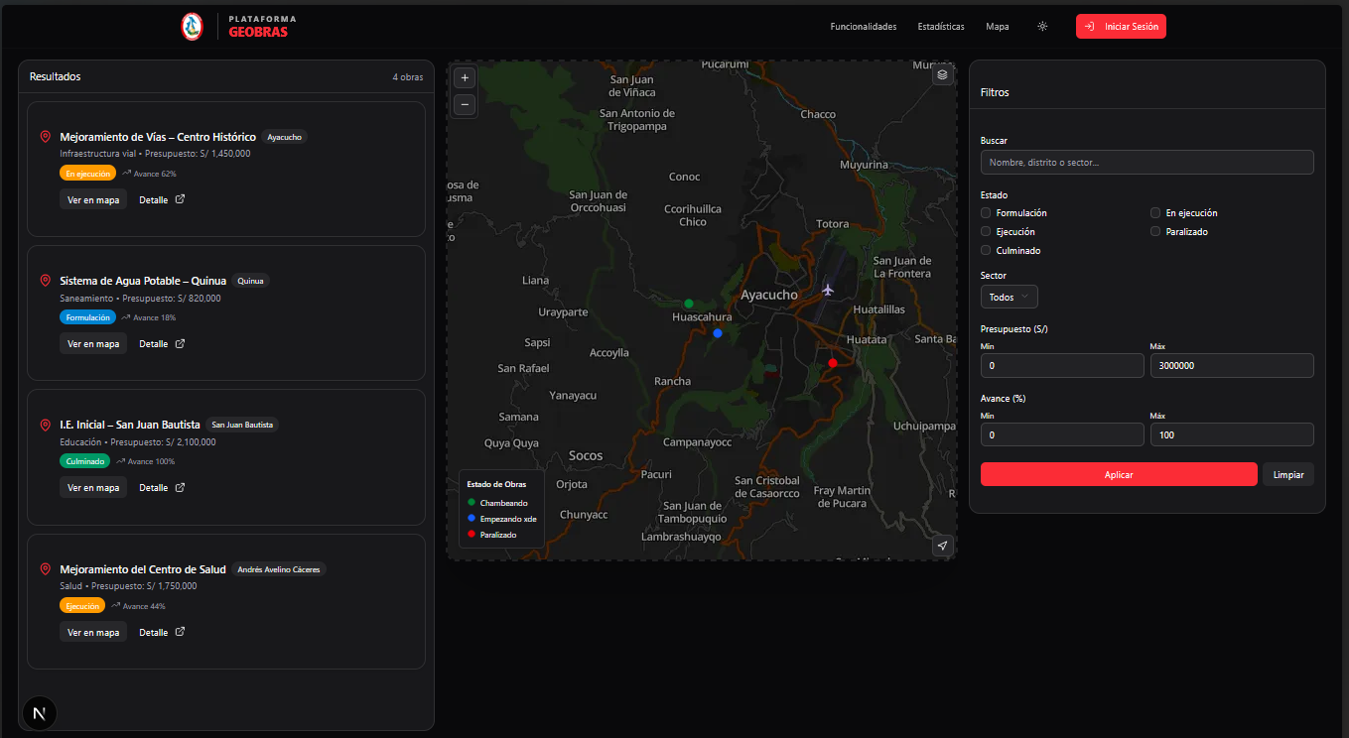Go to Funcionalidades in the top nav
The width and height of the screenshot is (1349, 738).
pyautogui.click(x=864, y=27)
